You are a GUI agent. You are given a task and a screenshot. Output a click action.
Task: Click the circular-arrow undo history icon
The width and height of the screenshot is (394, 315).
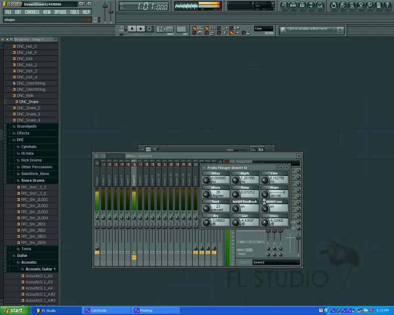click(334, 6)
